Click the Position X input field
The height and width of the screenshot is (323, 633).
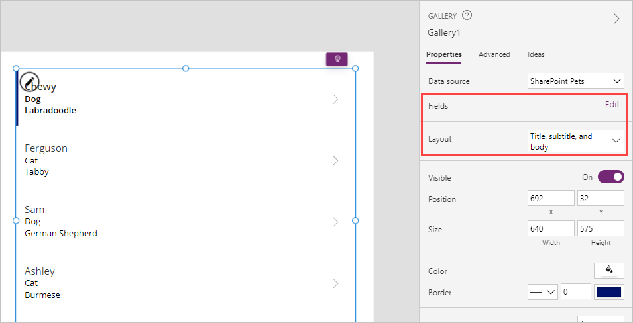coord(551,198)
